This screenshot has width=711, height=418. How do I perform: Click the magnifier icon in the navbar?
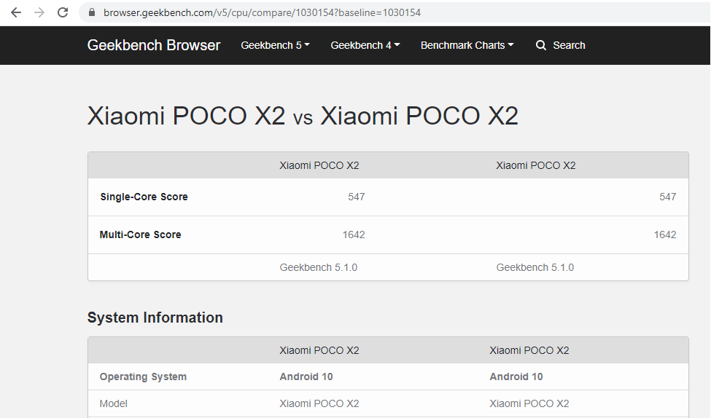point(540,45)
